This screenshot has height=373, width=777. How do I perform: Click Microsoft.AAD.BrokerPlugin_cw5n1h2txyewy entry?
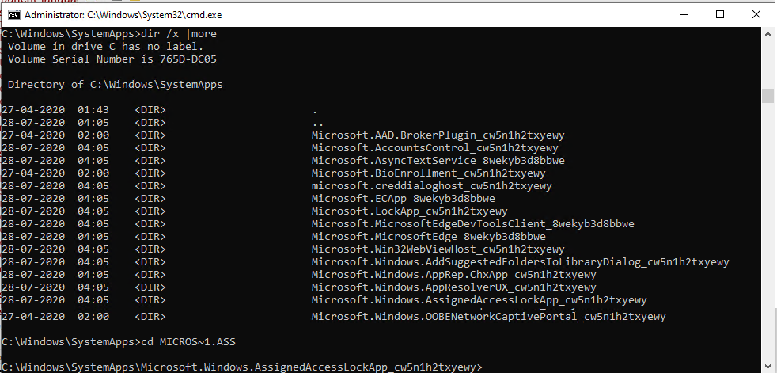438,135
